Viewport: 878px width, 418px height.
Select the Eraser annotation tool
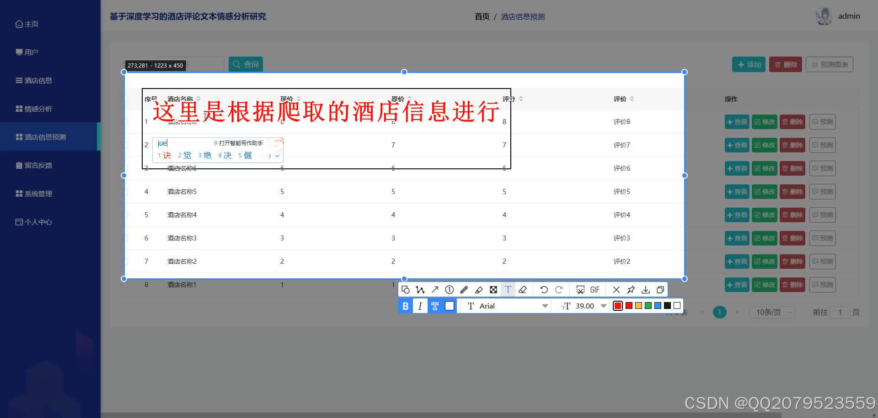(523, 289)
